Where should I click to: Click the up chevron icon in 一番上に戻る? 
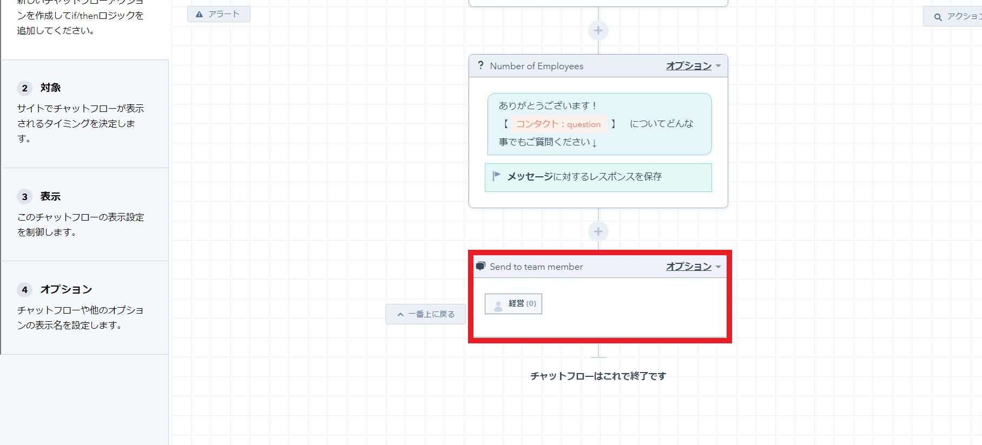(x=400, y=314)
